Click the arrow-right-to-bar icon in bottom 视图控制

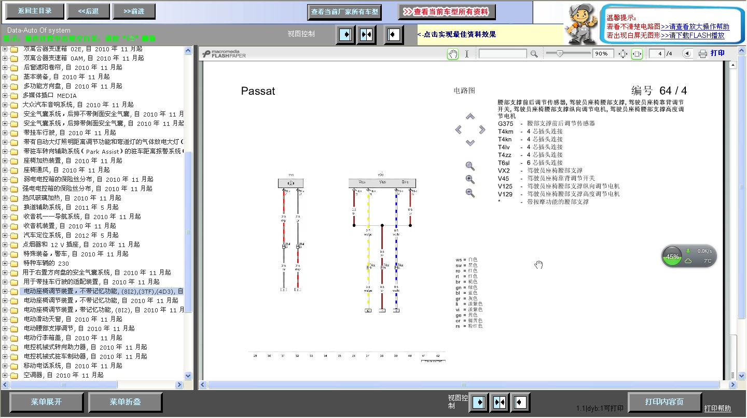click(478, 402)
